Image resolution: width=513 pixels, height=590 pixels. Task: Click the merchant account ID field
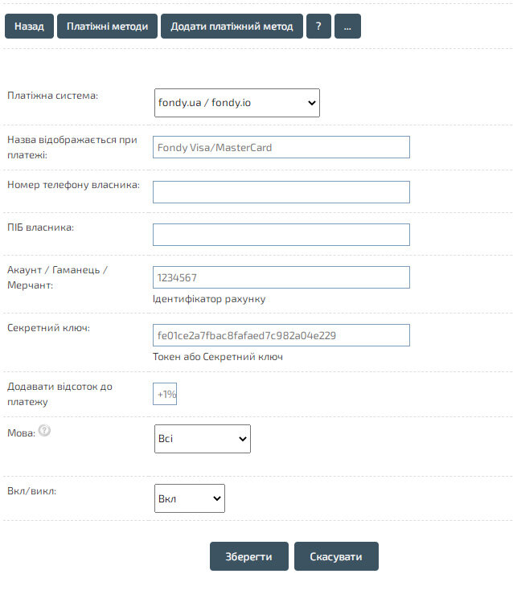click(x=281, y=277)
